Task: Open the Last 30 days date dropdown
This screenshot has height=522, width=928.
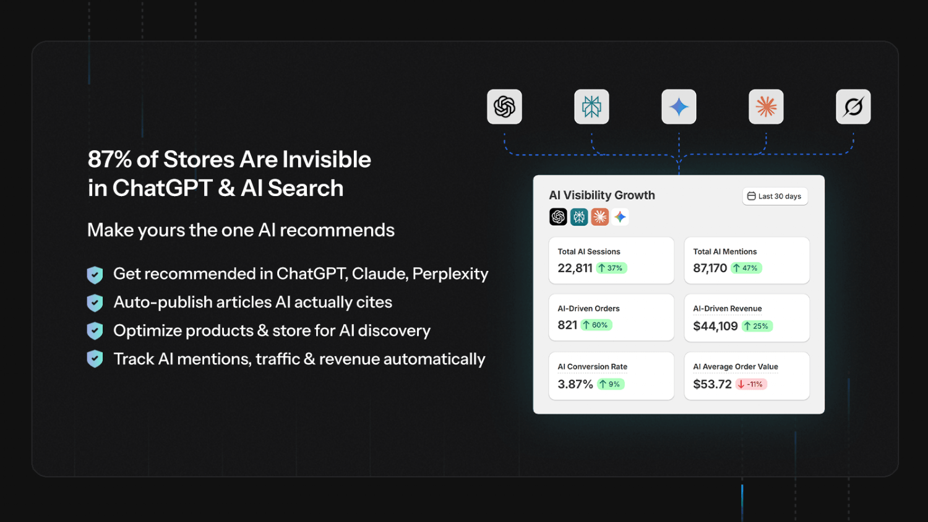Action: [775, 196]
